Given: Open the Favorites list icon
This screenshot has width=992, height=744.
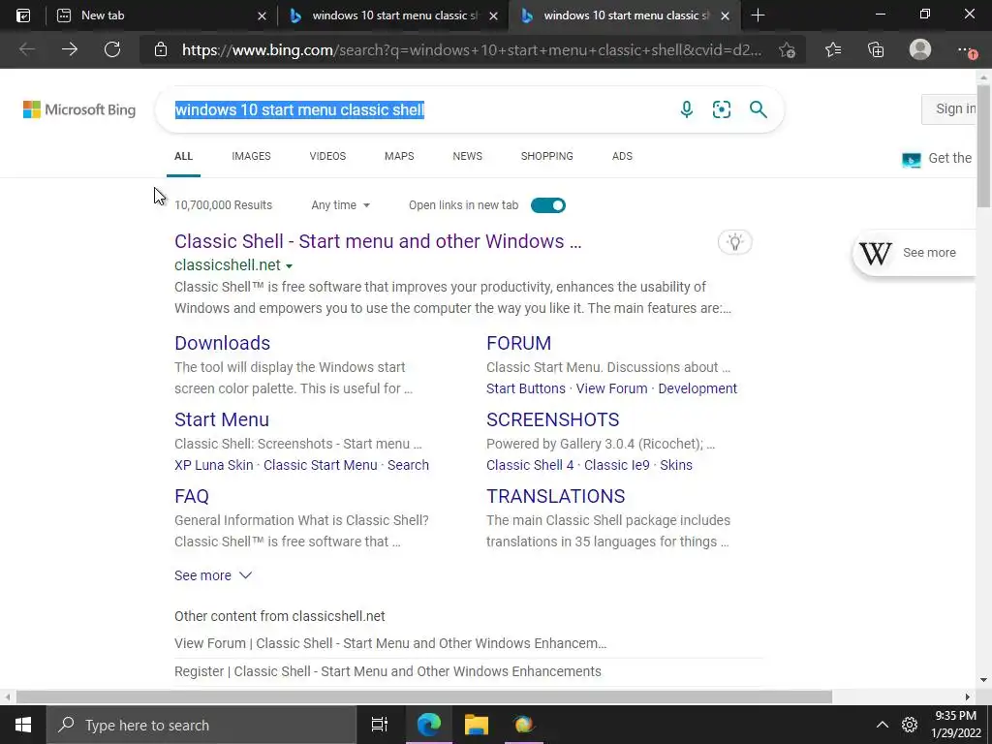Looking at the screenshot, I should 833,49.
